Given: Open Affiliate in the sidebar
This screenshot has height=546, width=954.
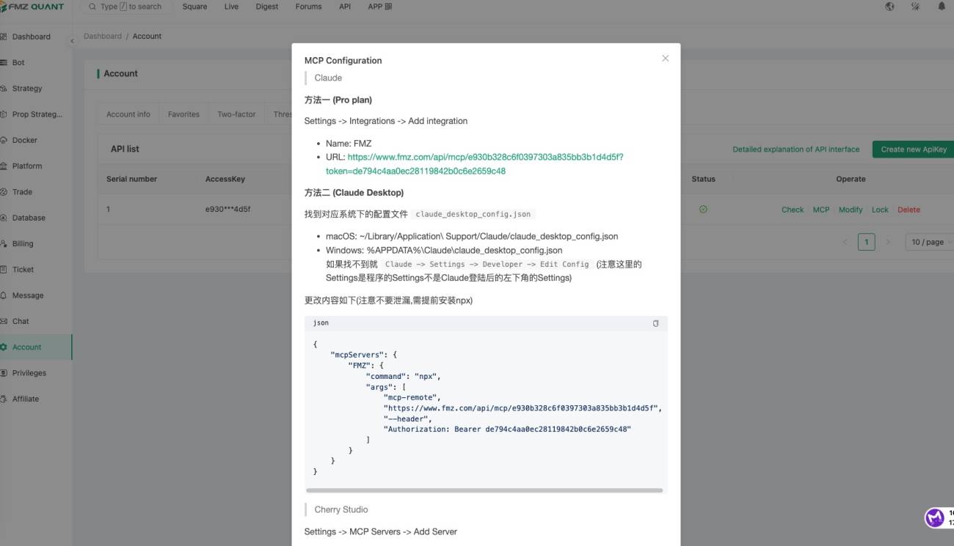Looking at the screenshot, I should 25,399.
